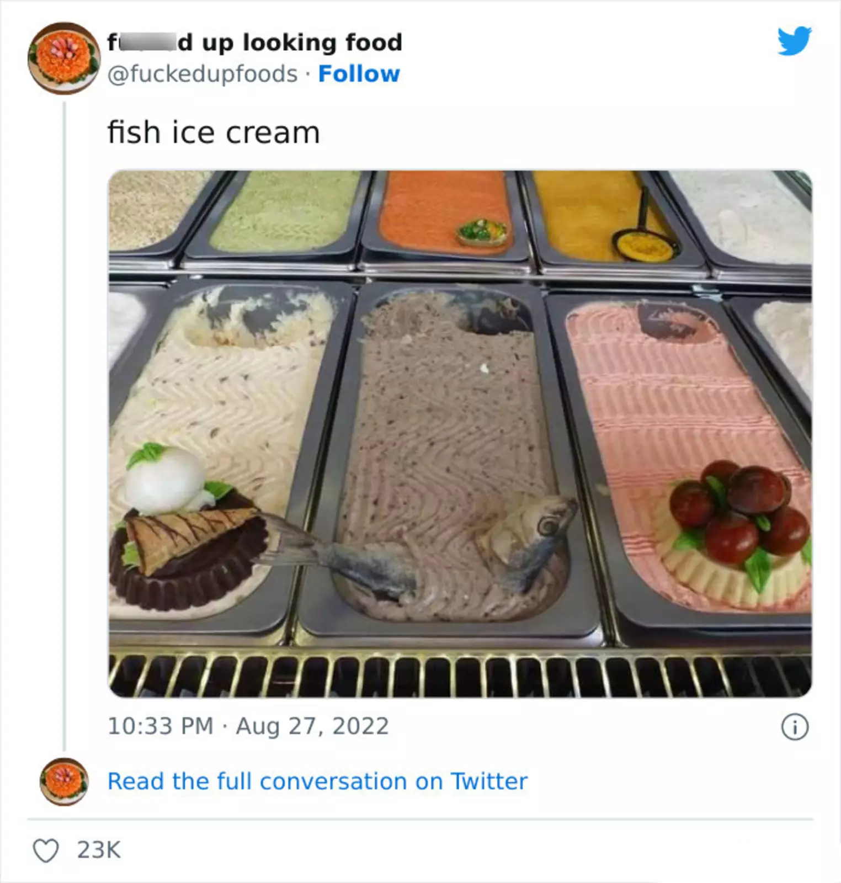Viewport: 841px width, 883px height.
Task: Open 'Read the full conversation on Twitter'
Action: pos(317,781)
